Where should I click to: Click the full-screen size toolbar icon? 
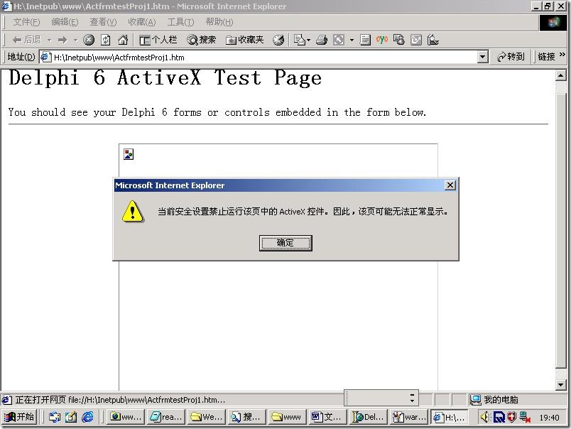tap(339, 40)
